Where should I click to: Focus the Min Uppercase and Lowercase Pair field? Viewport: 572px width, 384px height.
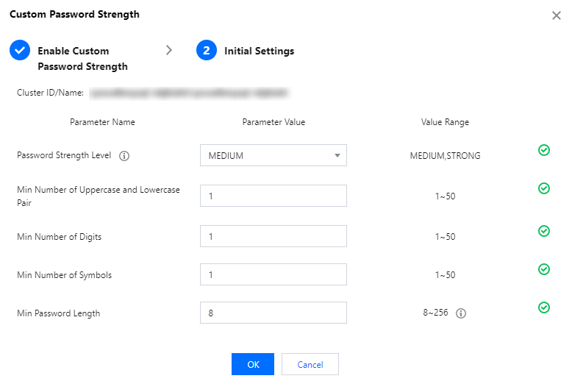273,196
